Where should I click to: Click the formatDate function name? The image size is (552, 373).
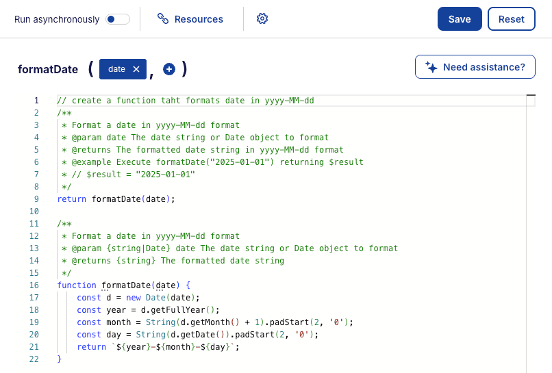click(x=47, y=69)
